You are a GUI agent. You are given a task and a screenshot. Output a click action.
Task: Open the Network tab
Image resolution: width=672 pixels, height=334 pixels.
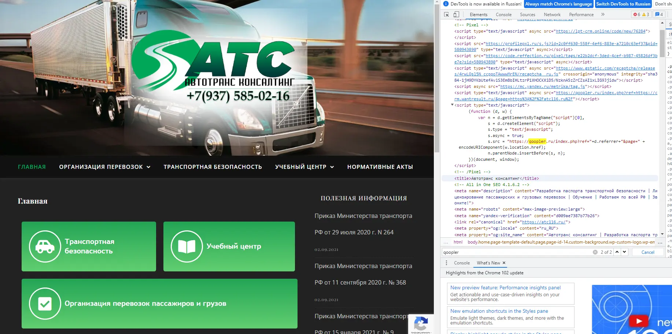552,15
